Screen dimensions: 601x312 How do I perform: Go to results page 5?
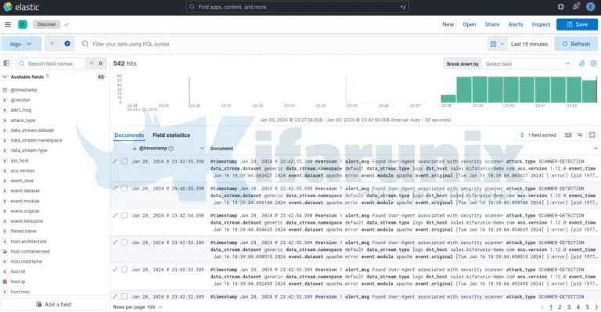[x=587, y=307]
